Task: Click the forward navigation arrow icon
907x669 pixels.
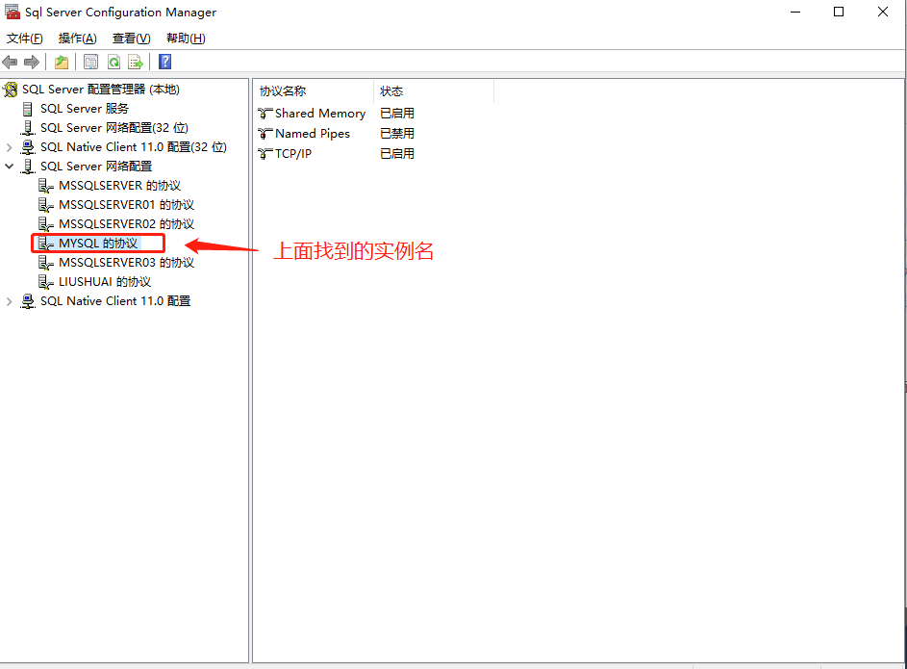Action: click(x=31, y=62)
